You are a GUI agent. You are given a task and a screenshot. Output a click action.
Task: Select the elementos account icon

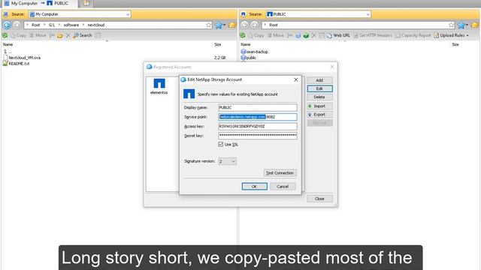[159, 86]
